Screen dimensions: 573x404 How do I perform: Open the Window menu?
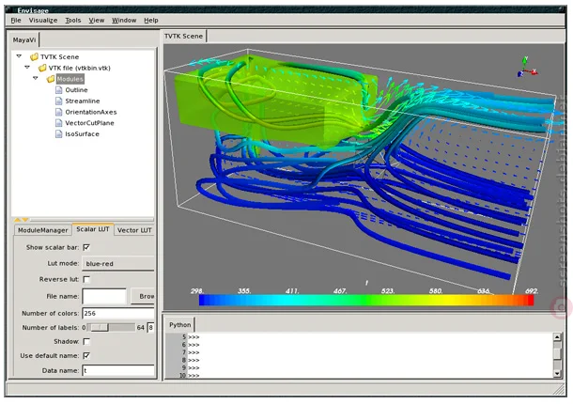pyautogui.click(x=124, y=21)
